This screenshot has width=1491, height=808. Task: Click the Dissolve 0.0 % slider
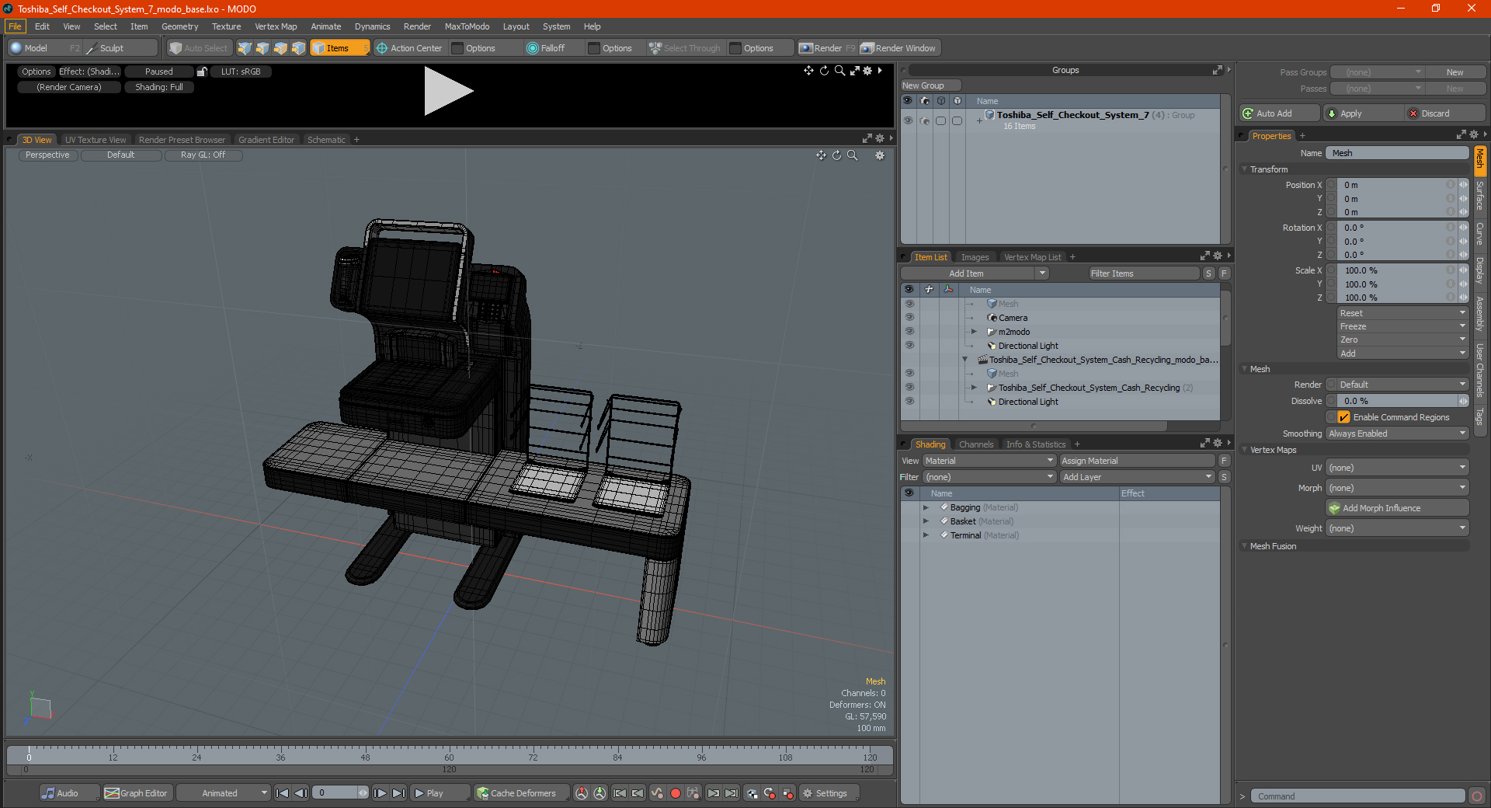point(1397,401)
